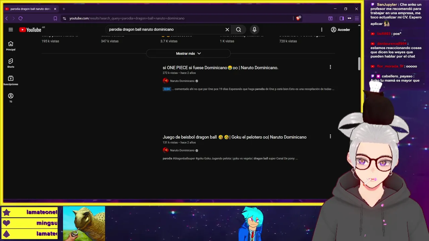Open Naruto Dominicano channel under ONE PIECE video
429x241 pixels.
click(x=182, y=81)
